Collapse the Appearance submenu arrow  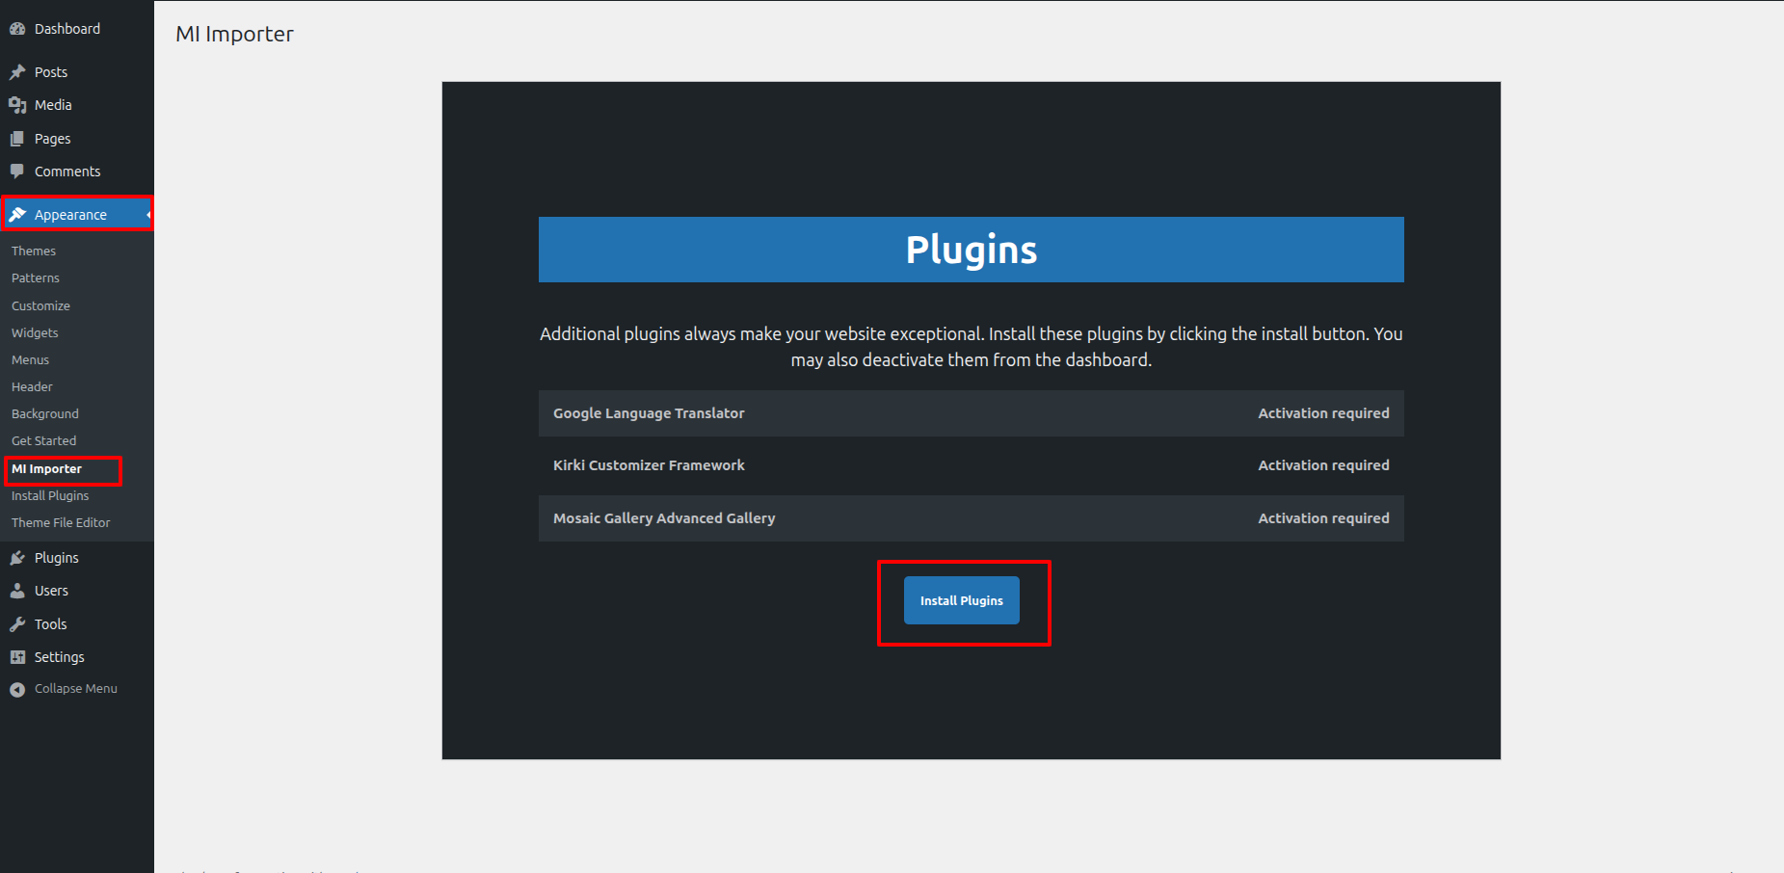pos(148,215)
